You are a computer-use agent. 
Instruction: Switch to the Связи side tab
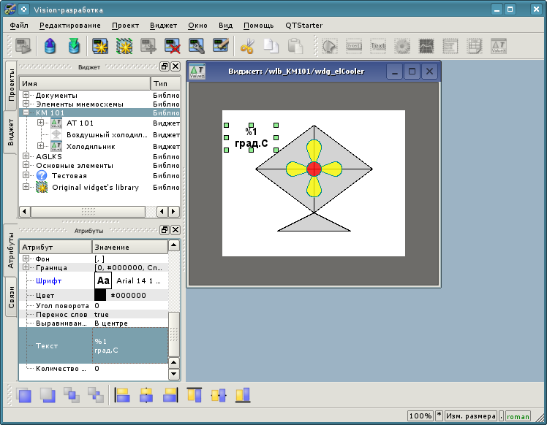11,298
